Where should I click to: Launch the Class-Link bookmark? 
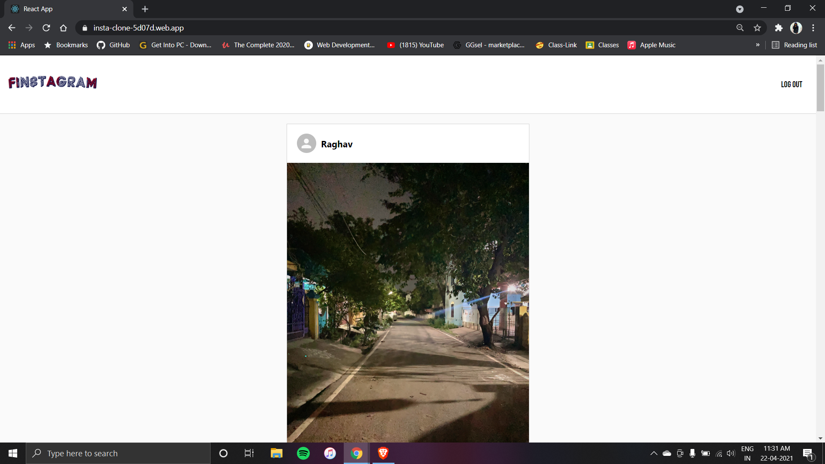556,45
